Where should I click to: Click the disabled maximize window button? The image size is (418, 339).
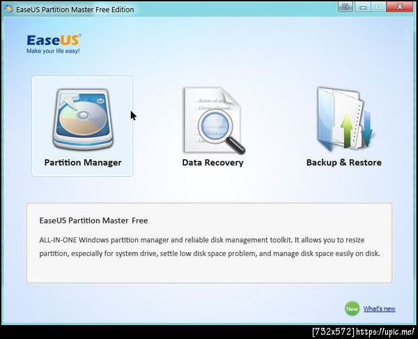(378, 7)
